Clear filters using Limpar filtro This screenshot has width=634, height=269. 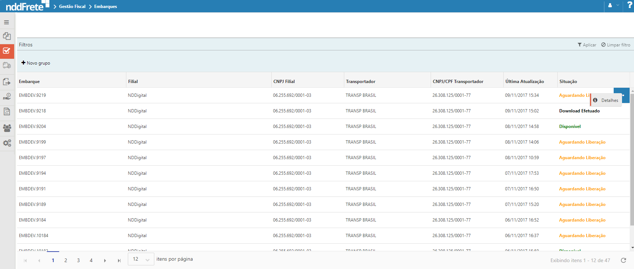coord(615,45)
